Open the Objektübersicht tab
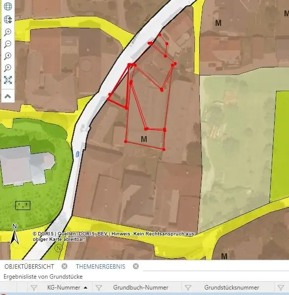Viewport: 289px width, 295px height. (29, 267)
